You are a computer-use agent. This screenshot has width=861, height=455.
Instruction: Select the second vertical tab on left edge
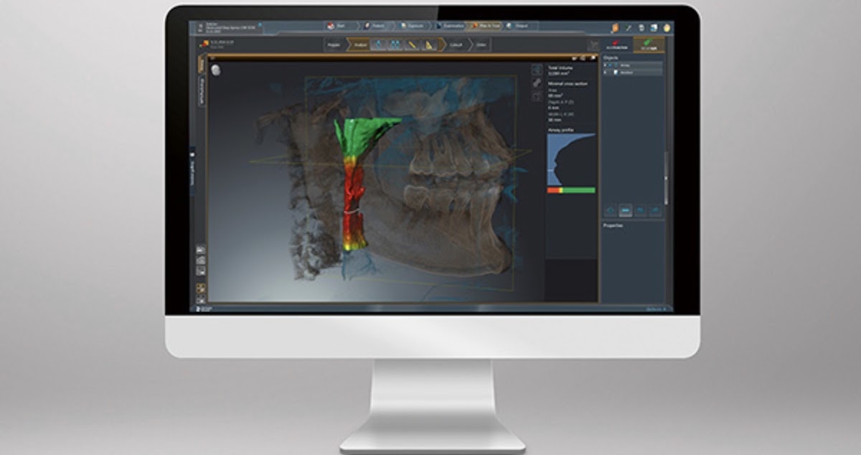(202, 92)
